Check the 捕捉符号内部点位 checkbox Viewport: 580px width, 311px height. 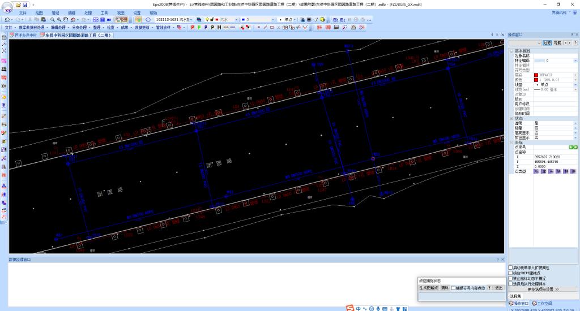[454, 288]
